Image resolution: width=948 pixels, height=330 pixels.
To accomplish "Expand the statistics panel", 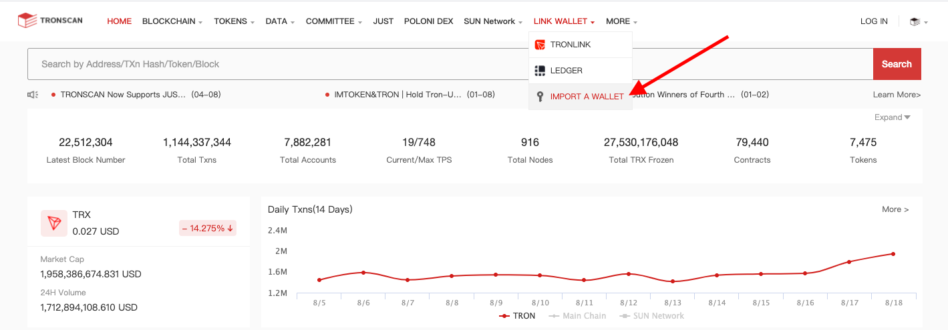I will pyautogui.click(x=892, y=117).
